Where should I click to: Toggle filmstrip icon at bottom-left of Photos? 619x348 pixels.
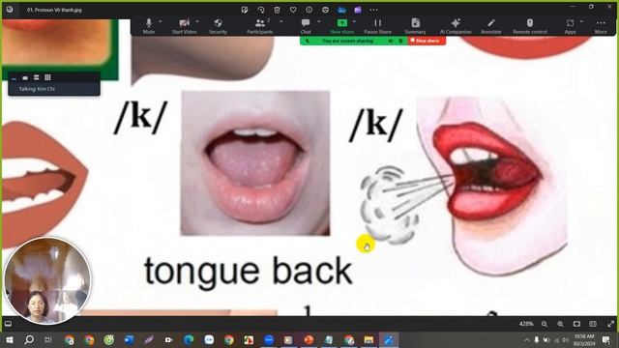point(8,324)
